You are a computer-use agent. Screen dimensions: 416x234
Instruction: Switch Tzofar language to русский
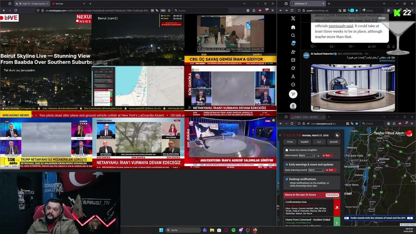click(334, 142)
